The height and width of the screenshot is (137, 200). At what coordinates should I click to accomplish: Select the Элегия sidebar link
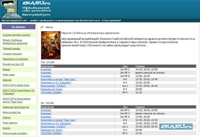pos(7,117)
